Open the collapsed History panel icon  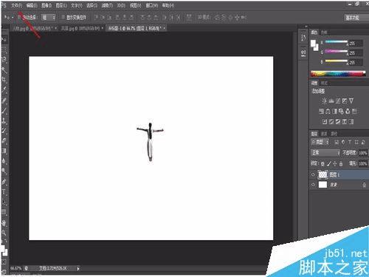tap(303, 38)
